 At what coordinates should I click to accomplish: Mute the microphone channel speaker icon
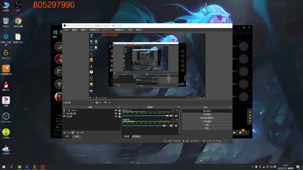click(172, 116)
